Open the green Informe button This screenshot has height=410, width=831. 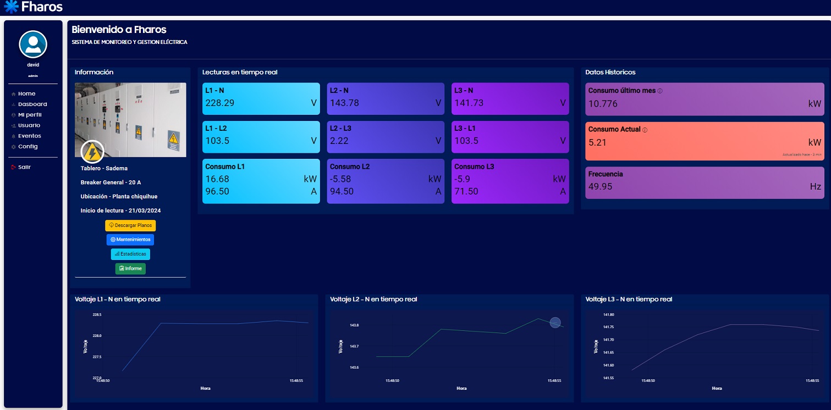point(130,268)
